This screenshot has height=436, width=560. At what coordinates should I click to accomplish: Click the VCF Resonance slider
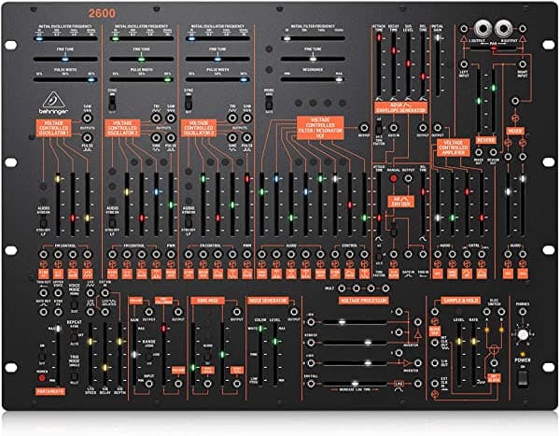[313, 79]
